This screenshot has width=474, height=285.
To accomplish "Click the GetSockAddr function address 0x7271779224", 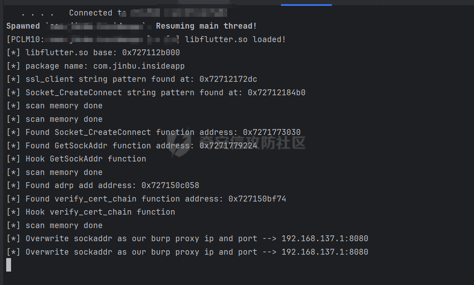I will click(228, 145).
